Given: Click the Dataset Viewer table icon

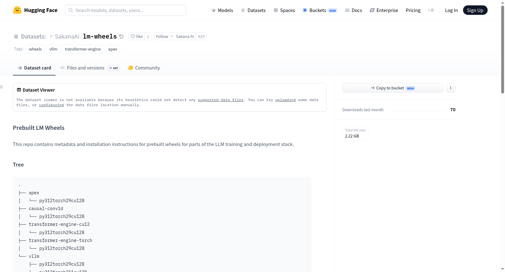Looking at the screenshot, I should point(19,90).
